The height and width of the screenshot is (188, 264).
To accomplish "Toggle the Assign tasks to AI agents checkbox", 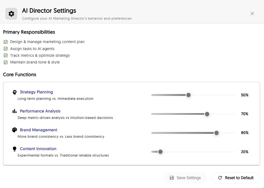I will tap(6, 49).
